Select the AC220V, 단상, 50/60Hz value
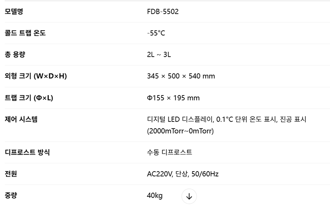This screenshot has width=330, height=205. 183,174
